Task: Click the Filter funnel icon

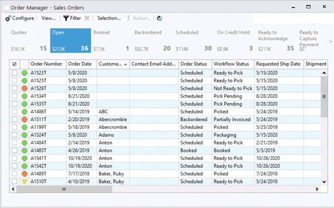Action: tap(66, 18)
